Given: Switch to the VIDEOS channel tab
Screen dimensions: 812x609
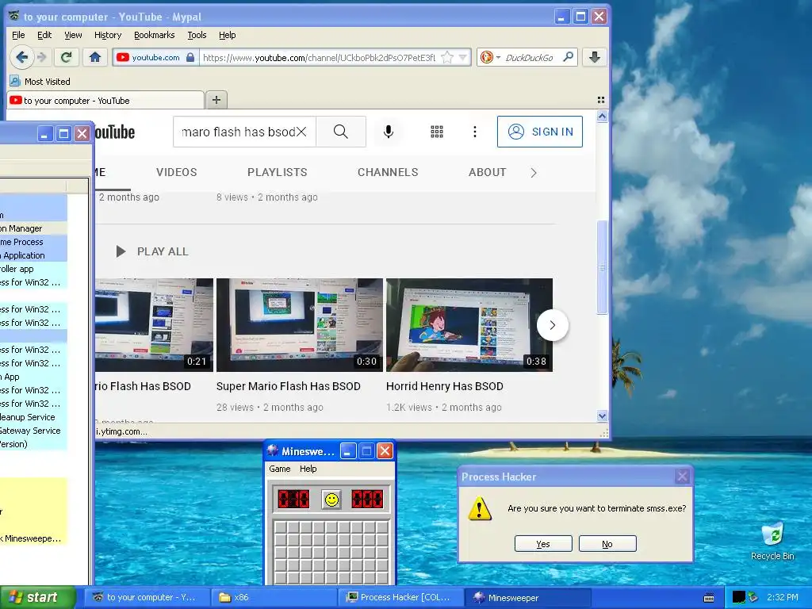Looking at the screenshot, I should (x=177, y=172).
